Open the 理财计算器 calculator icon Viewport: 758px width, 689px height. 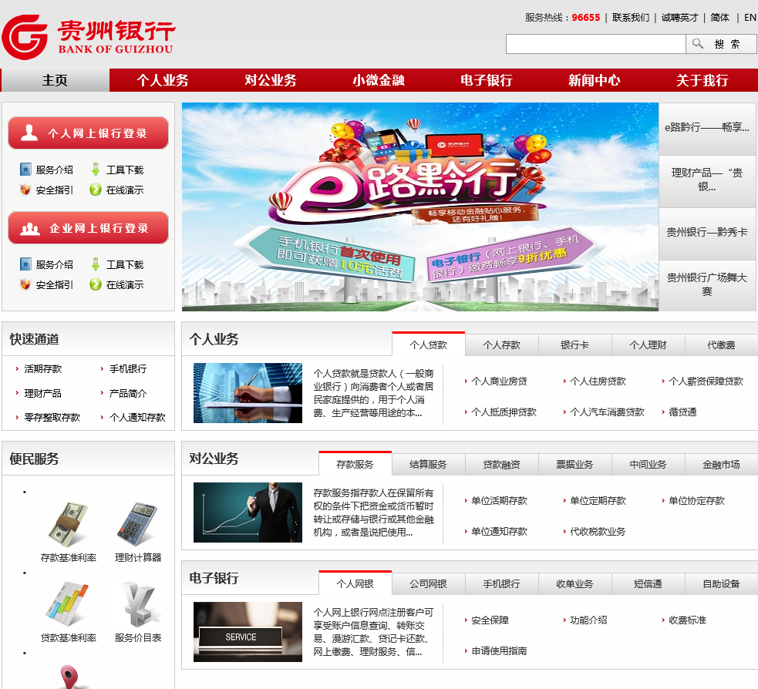point(137,525)
